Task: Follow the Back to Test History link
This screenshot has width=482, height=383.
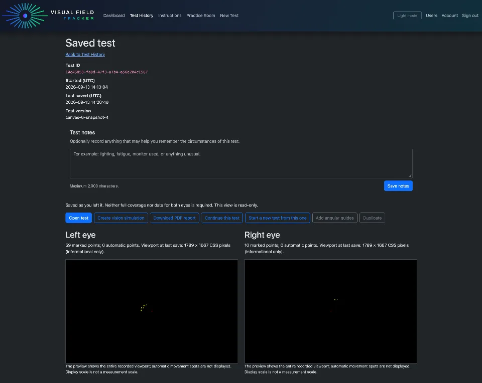Action: pyautogui.click(x=85, y=55)
